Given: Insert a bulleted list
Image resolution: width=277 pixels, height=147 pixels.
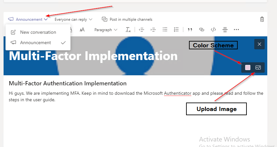Looking at the screenshot, I should pos(165,30).
